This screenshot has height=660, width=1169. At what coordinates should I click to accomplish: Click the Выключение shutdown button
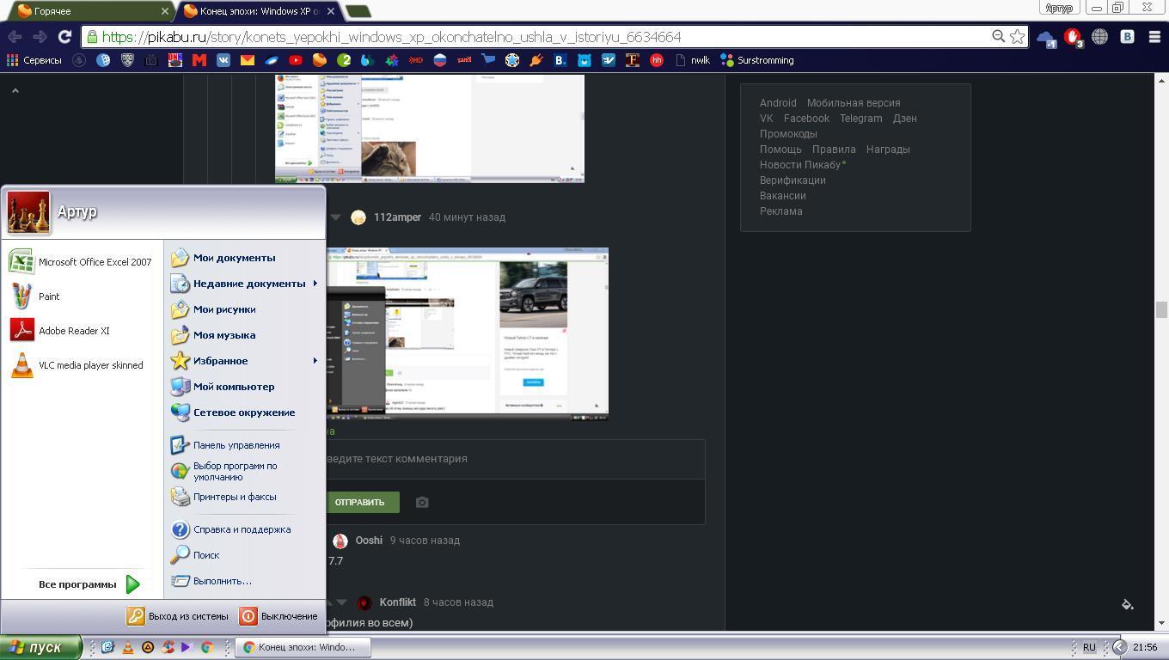279,616
